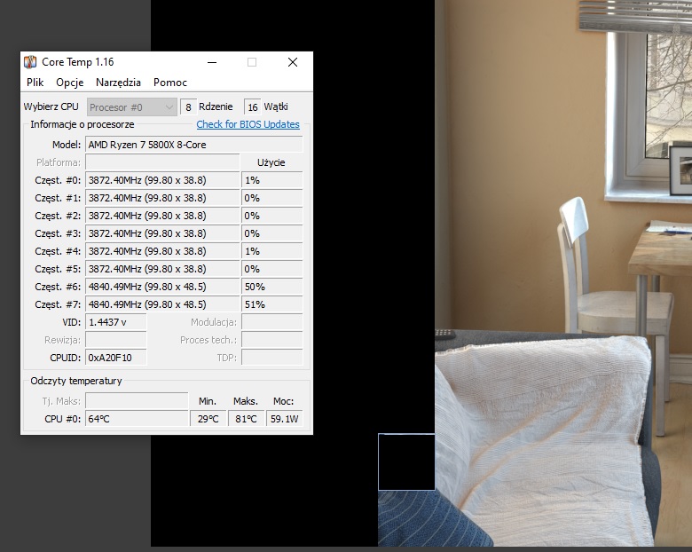Click the maximum temperature 81°C value
Image resolution: width=692 pixels, height=552 pixels.
point(246,419)
